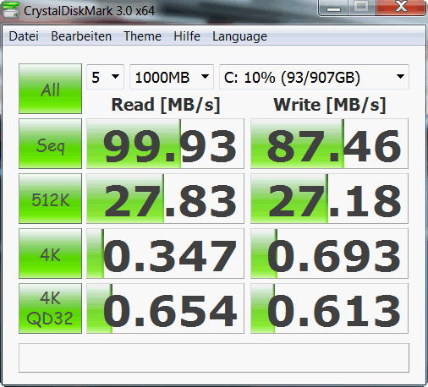Close the CrystalDiskMark window
The image size is (428, 387).
(x=401, y=7)
